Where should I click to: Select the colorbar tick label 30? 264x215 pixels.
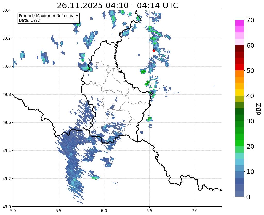click(250, 121)
